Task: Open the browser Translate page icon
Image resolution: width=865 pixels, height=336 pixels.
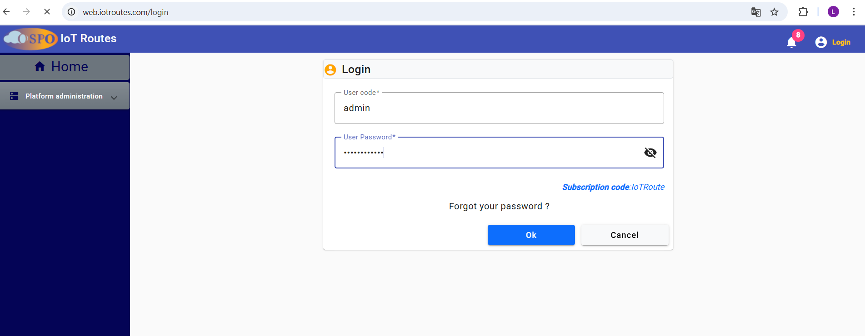Action: click(x=756, y=12)
